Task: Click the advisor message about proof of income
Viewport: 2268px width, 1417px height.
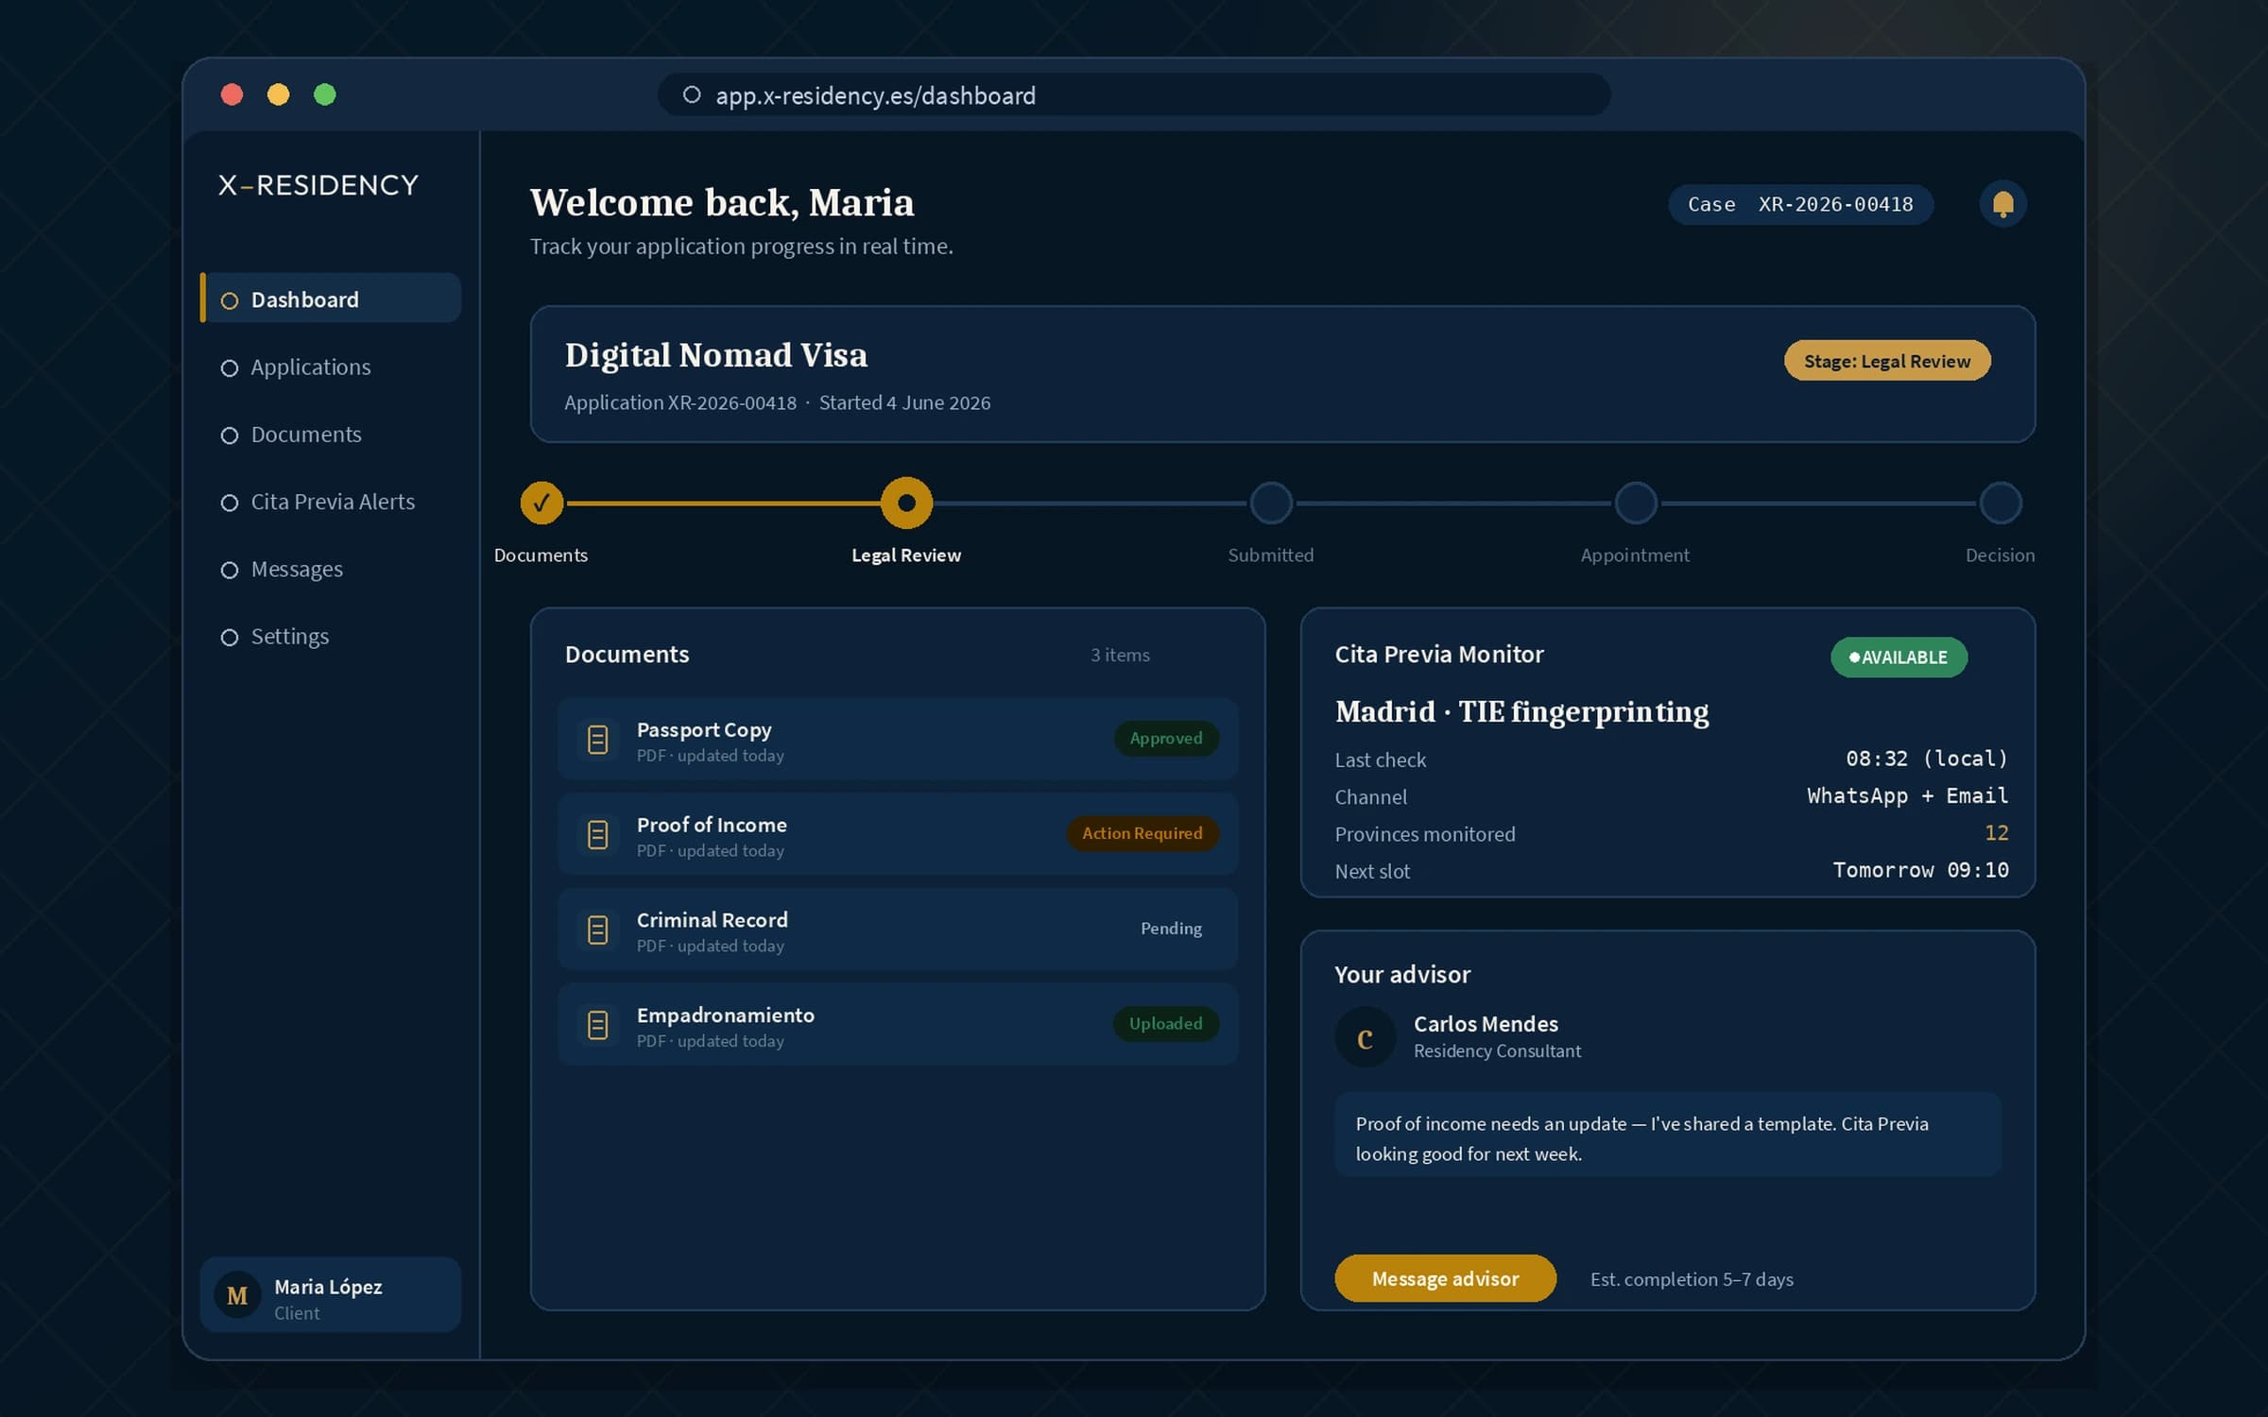Action: (1667, 1135)
